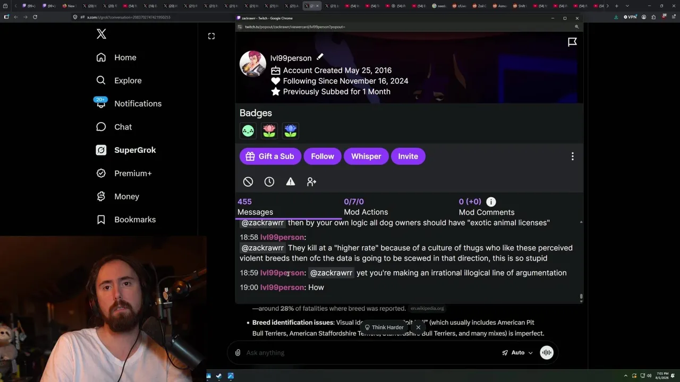Open the Auto model dropdown
The image size is (680, 382).
click(x=517, y=353)
